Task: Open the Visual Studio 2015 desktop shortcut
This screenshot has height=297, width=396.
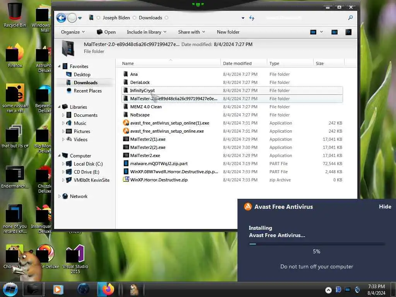Action: (x=75, y=259)
